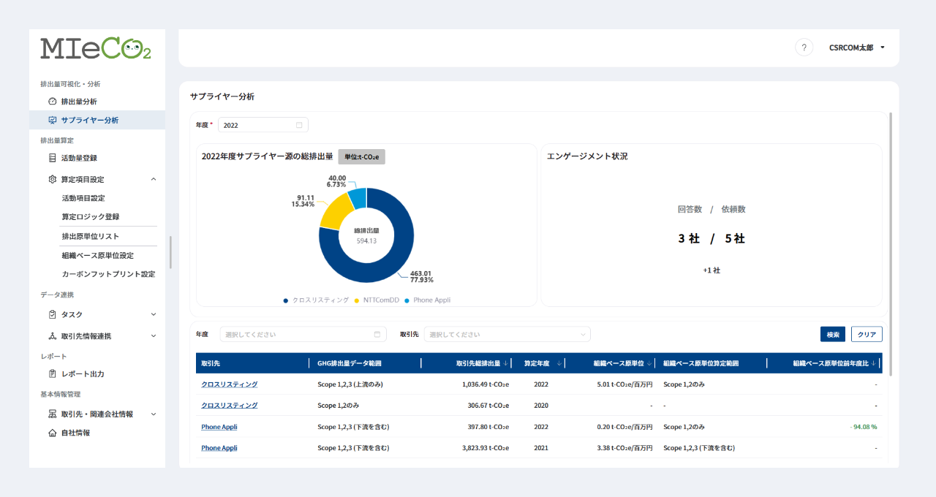Click the page vertical scrollbar
The image size is (936, 497).
click(890, 245)
